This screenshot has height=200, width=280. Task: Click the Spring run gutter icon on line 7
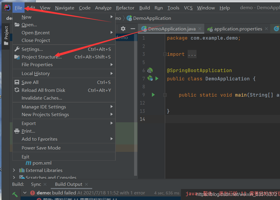click(x=150, y=78)
